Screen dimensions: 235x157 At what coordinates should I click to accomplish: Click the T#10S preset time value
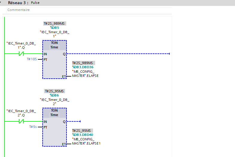32,59
